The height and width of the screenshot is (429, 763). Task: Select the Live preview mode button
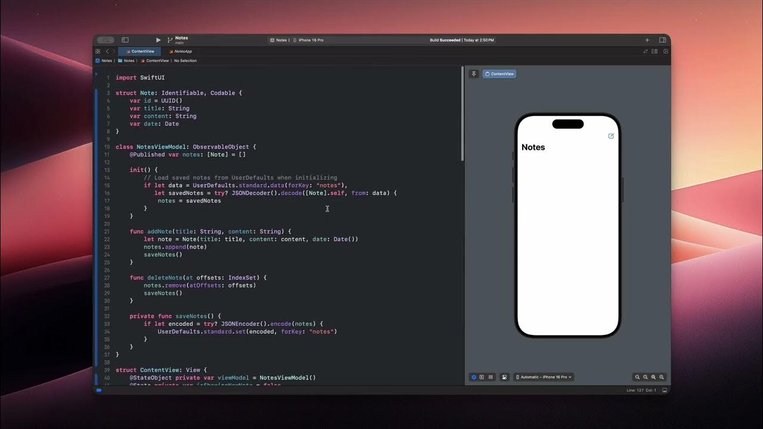pyautogui.click(x=474, y=377)
